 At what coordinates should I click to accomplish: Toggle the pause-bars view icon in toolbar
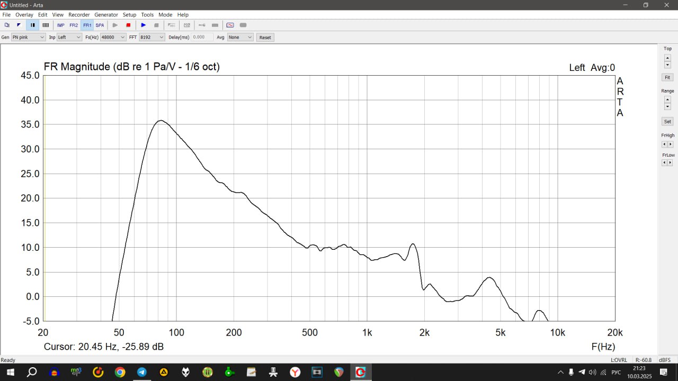click(x=32, y=25)
